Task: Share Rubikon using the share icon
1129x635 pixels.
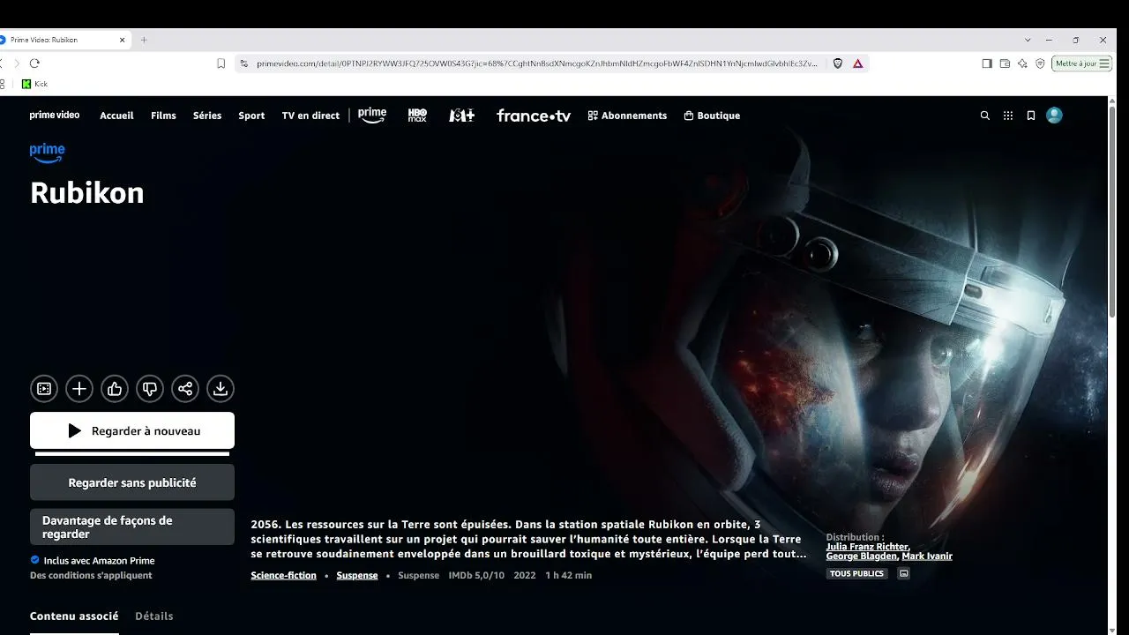Action: tap(185, 389)
